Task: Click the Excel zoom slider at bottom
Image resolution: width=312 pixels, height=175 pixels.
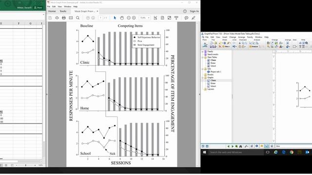Action: [x=26, y=165]
